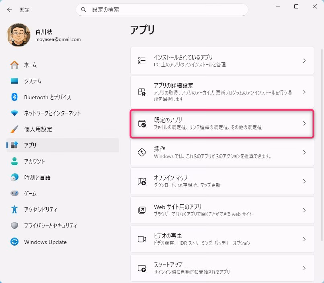Open 操作 actions settings
The height and width of the screenshot is (283, 324).
point(222,152)
